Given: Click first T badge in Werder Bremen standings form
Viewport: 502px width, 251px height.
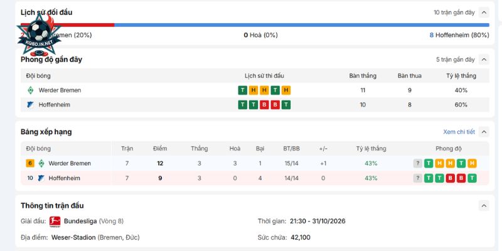Looking at the screenshot, I should pyautogui.click(x=429, y=163).
